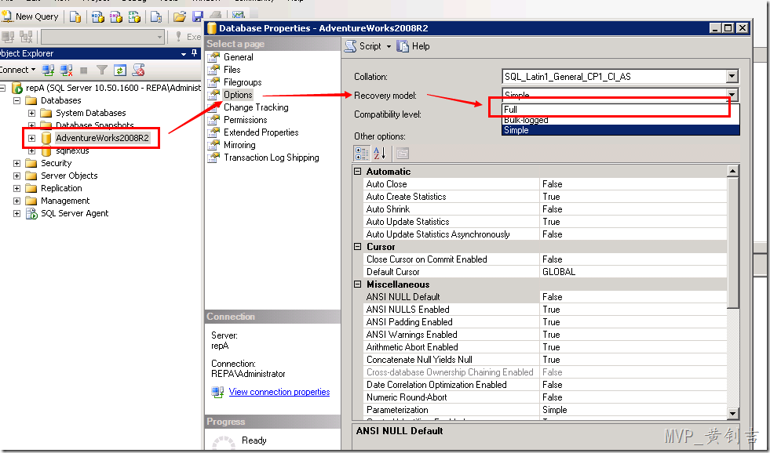Open the Transaction Log Shipping page
This screenshot has height=453, width=770.
(271, 158)
